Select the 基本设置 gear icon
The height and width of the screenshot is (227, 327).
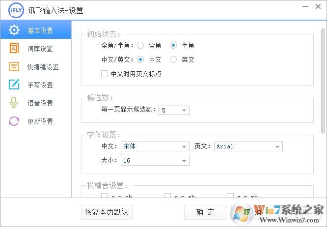[14, 30]
